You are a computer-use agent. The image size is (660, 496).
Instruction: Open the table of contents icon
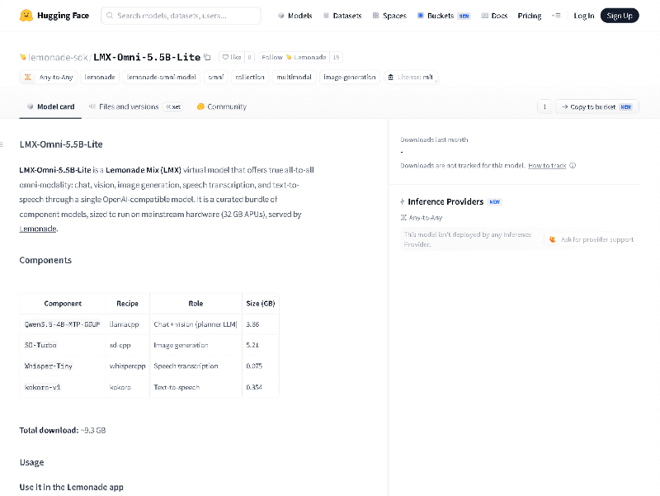[2, 144]
